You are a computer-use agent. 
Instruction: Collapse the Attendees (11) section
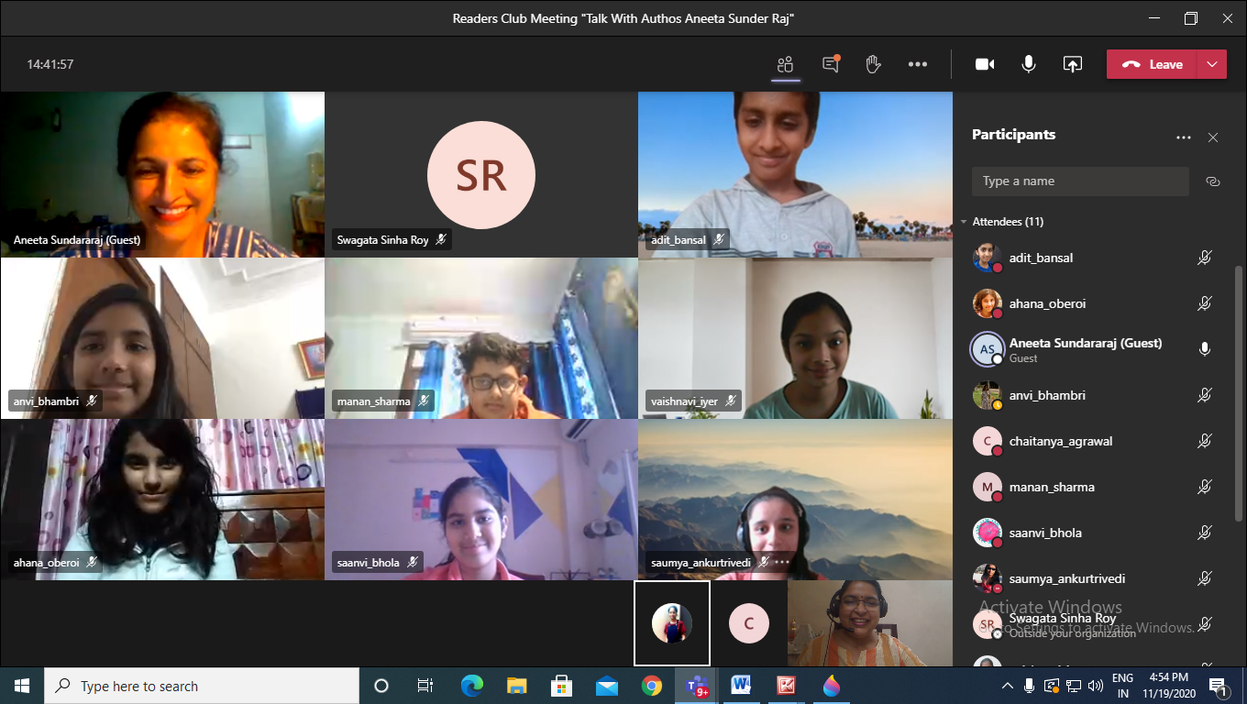point(965,222)
